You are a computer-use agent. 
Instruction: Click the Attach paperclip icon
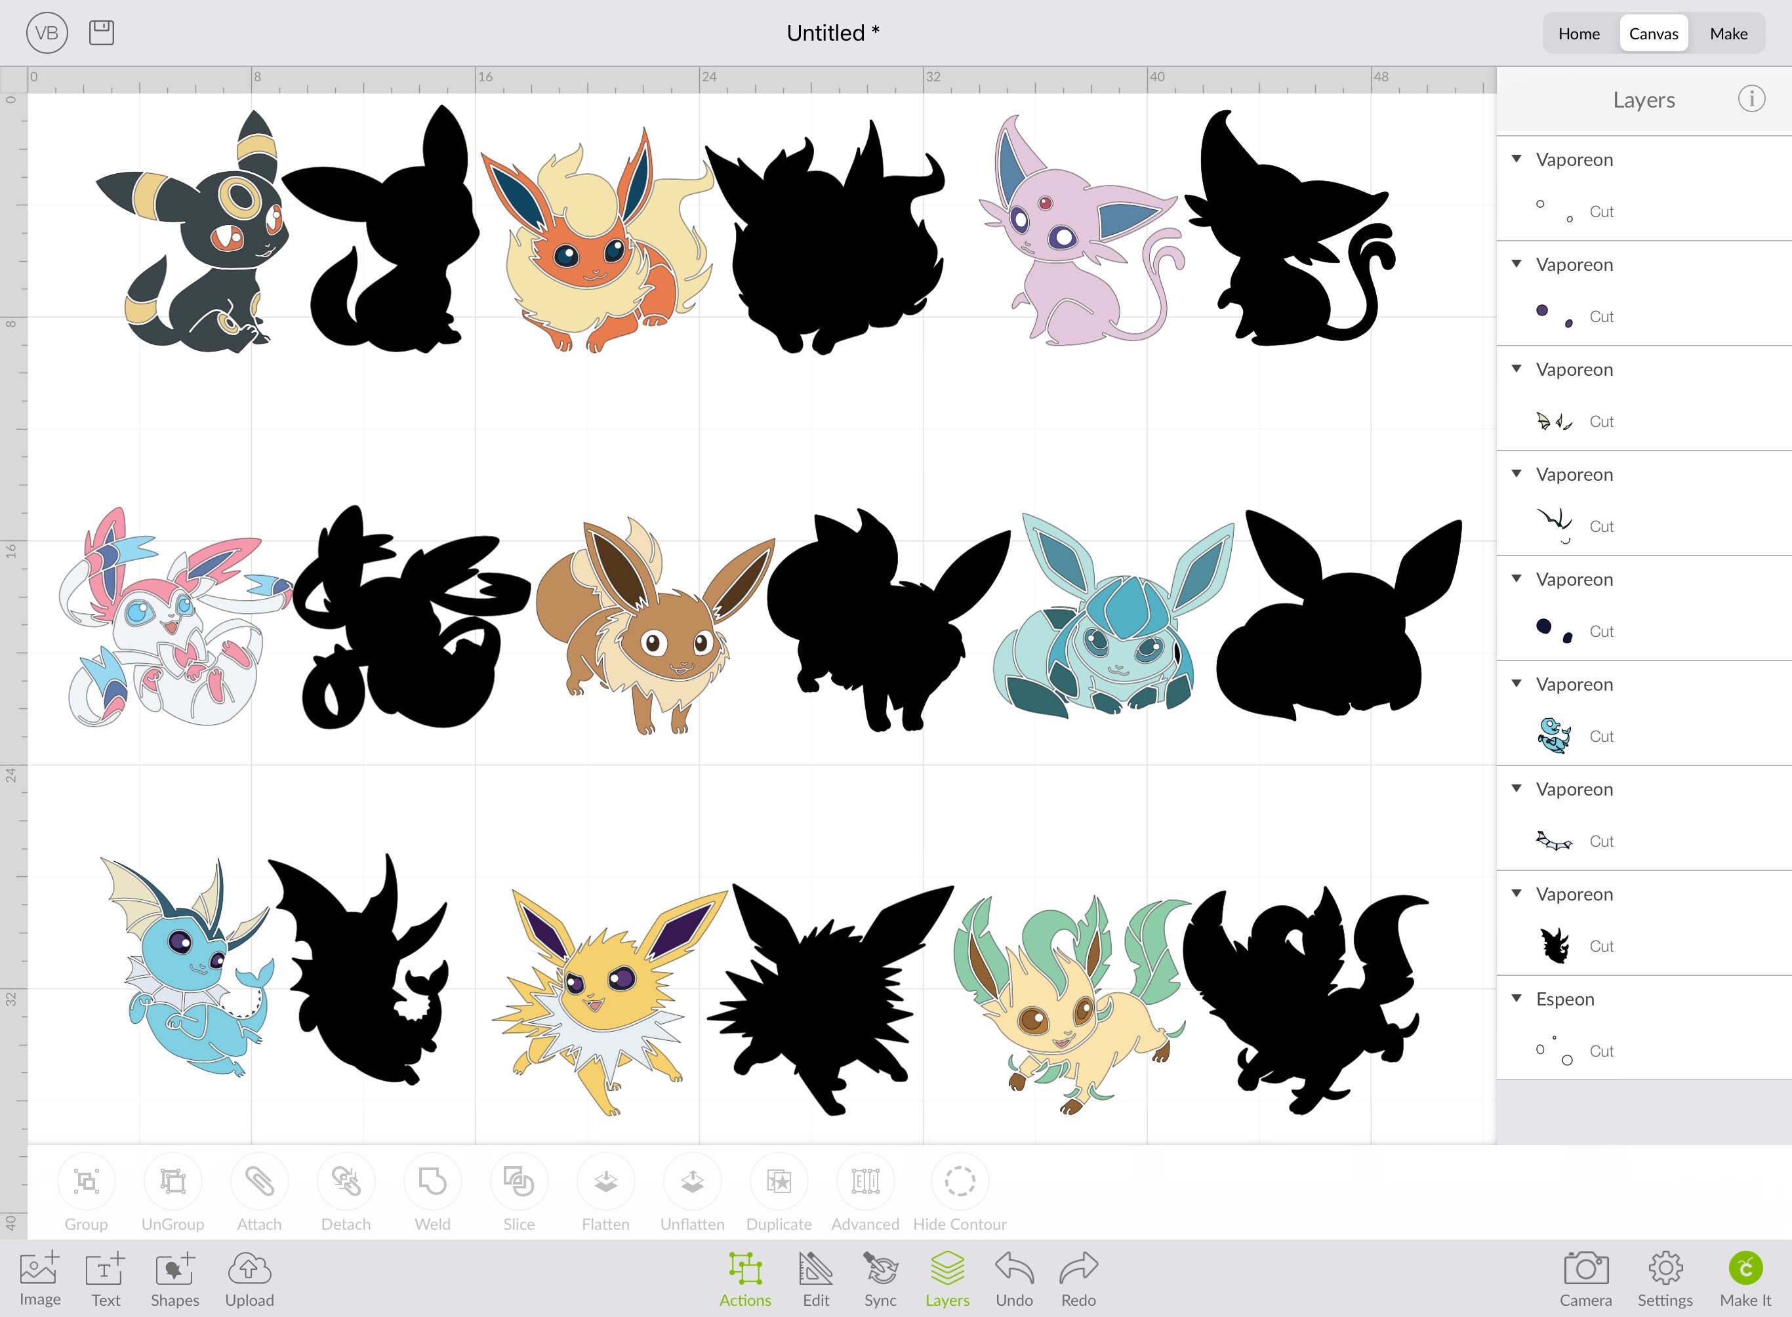tap(259, 1181)
